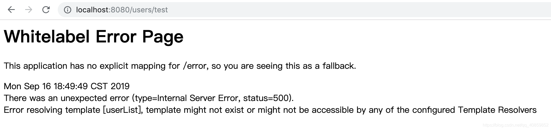Viewport: 551px width, 130px height.
Task: Click the 'CST 2019' text
Action: (x=110, y=86)
